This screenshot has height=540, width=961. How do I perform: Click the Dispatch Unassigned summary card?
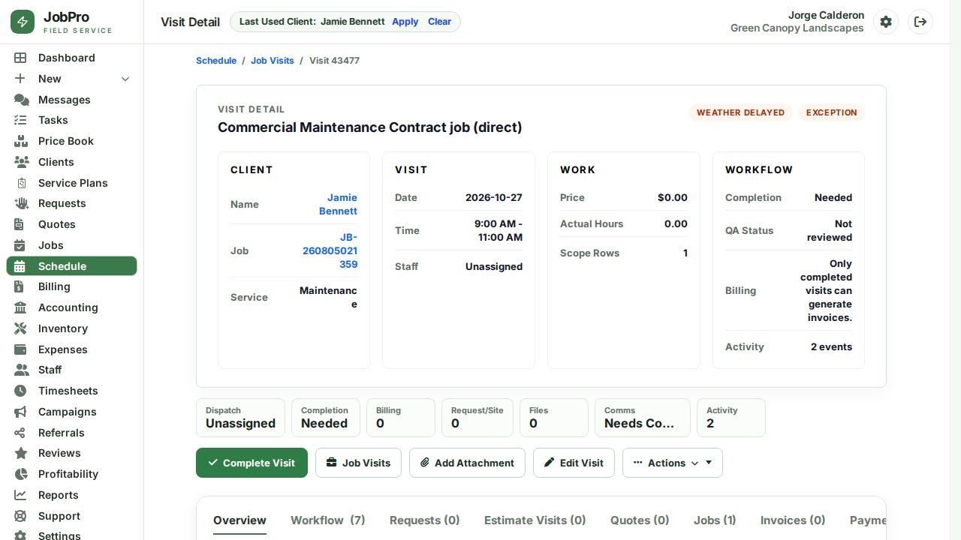click(x=240, y=418)
